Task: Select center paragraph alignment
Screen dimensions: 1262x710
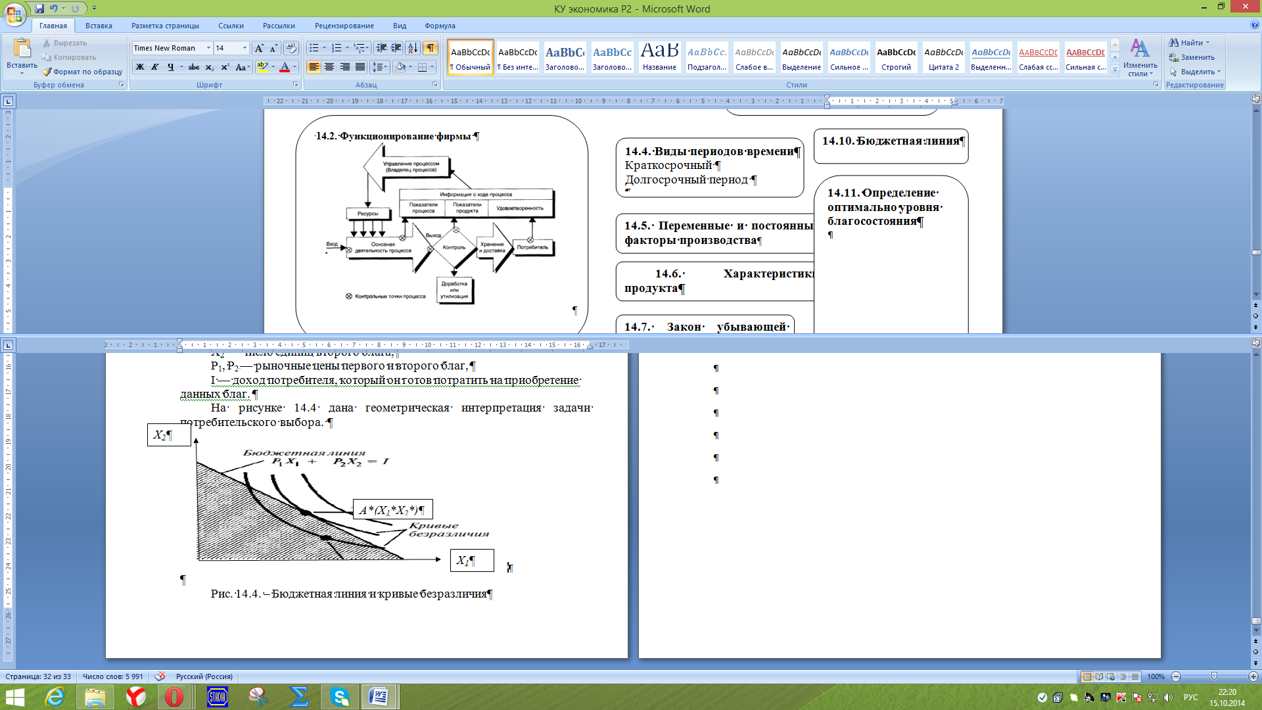Action: click(x=329, y=67)
